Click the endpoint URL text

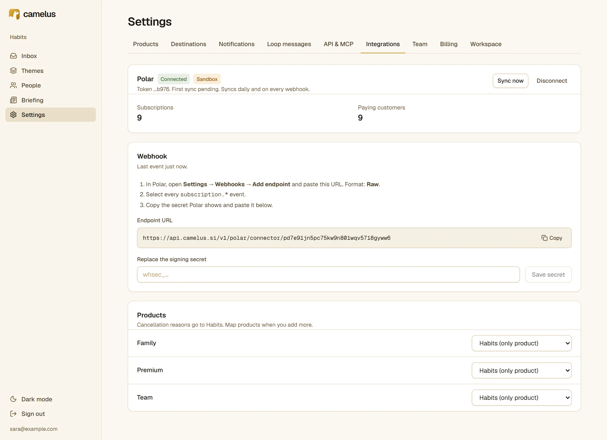[267, 238]
